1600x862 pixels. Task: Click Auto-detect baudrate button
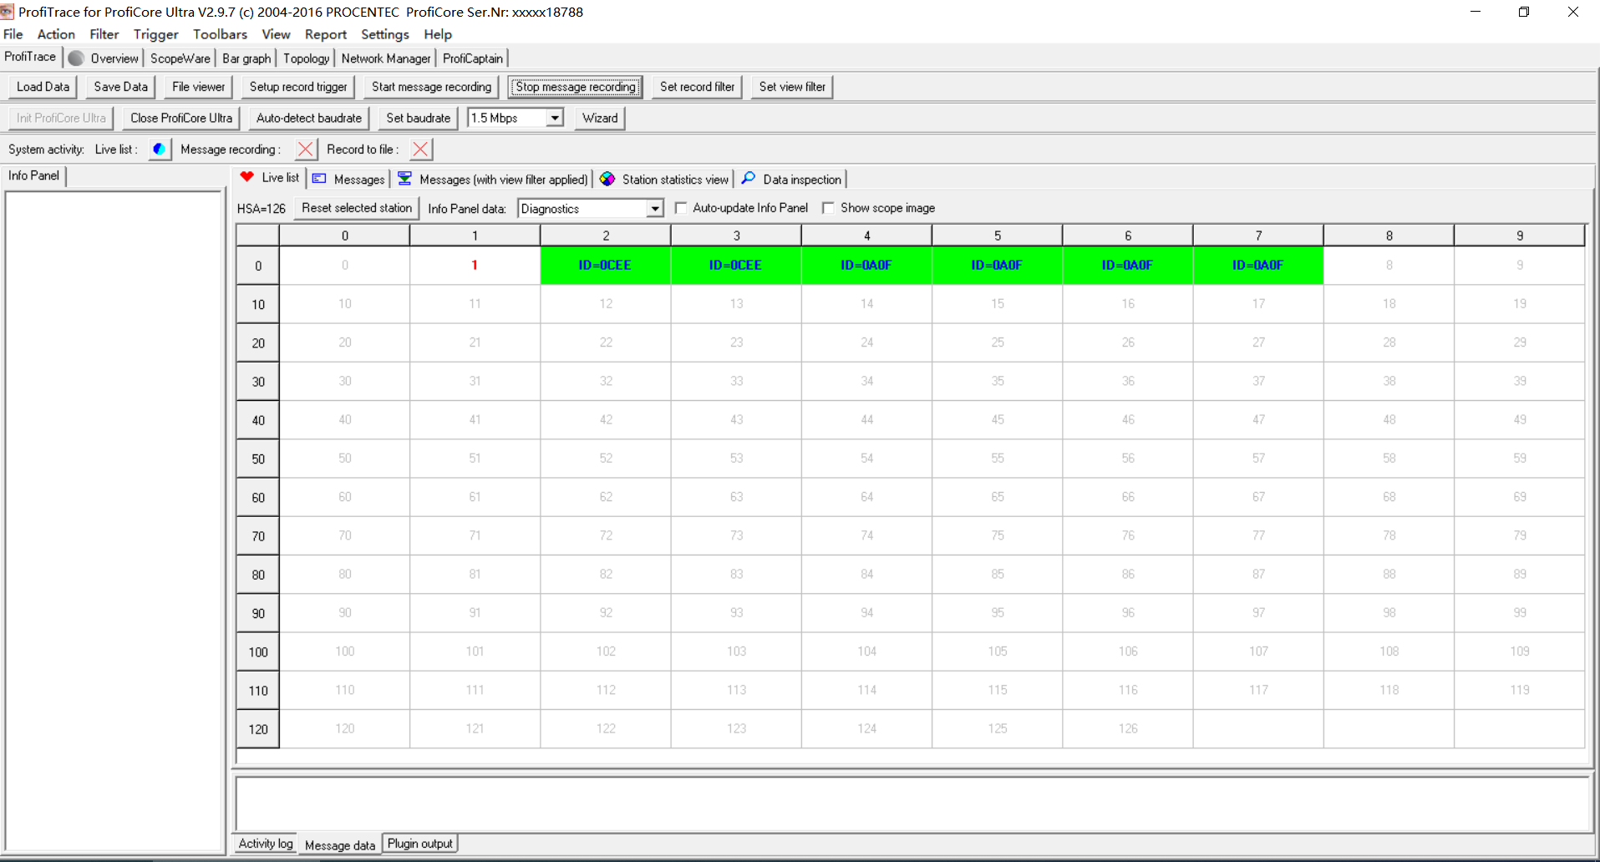click(309, 118)
